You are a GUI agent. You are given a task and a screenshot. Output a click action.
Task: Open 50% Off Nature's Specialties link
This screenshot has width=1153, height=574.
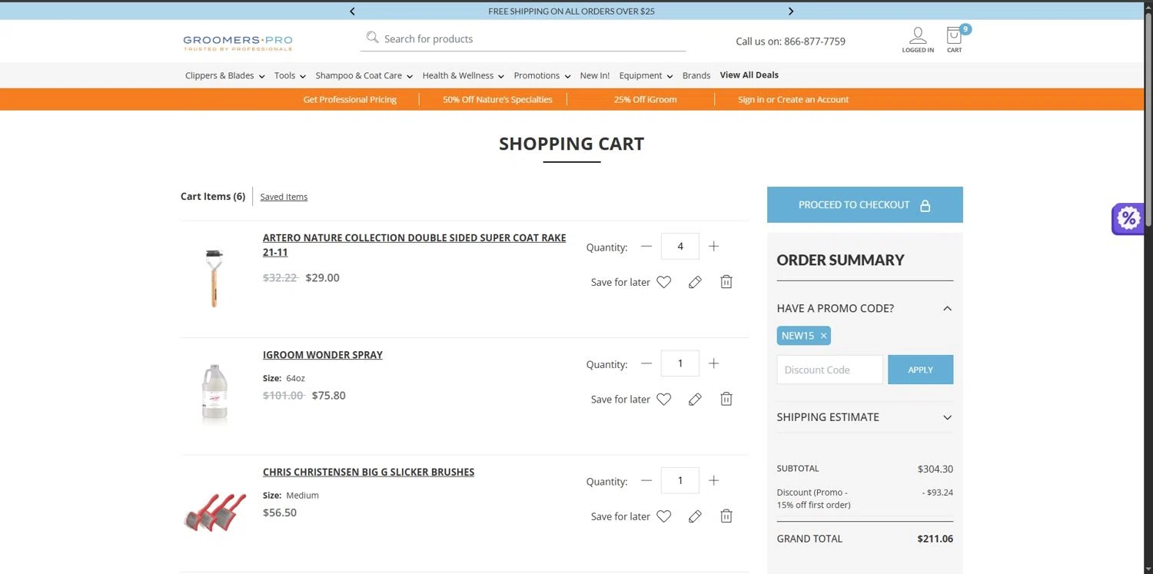click(x=497, y=100)
